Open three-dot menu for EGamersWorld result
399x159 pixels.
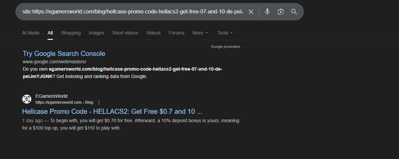pos(99,102)
